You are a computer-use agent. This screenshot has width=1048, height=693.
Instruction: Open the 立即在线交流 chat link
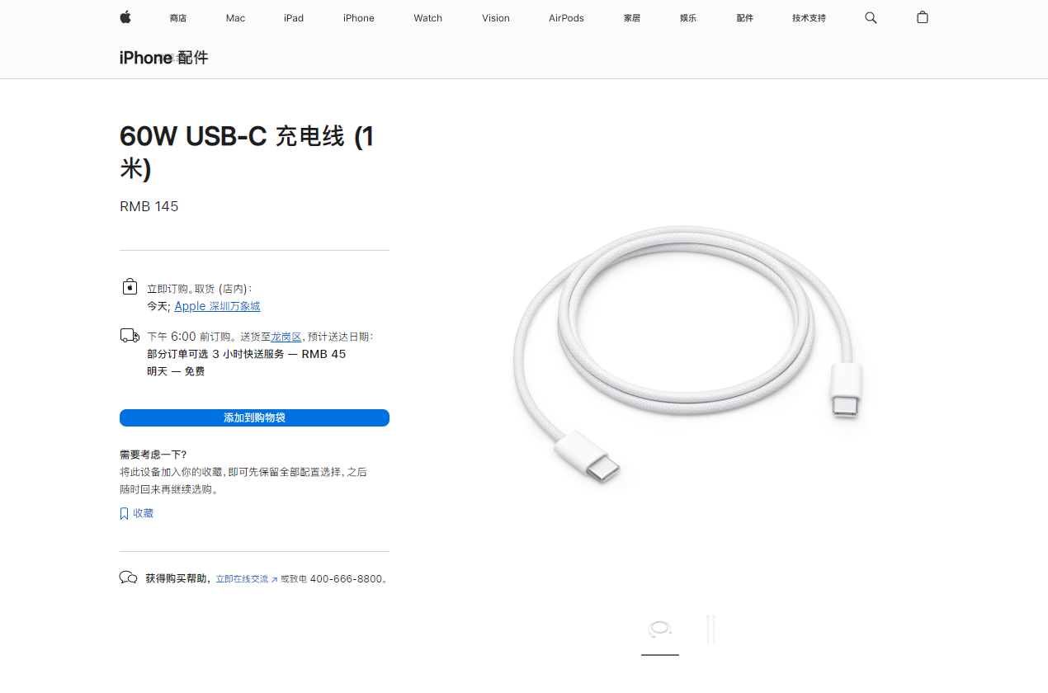247,579
